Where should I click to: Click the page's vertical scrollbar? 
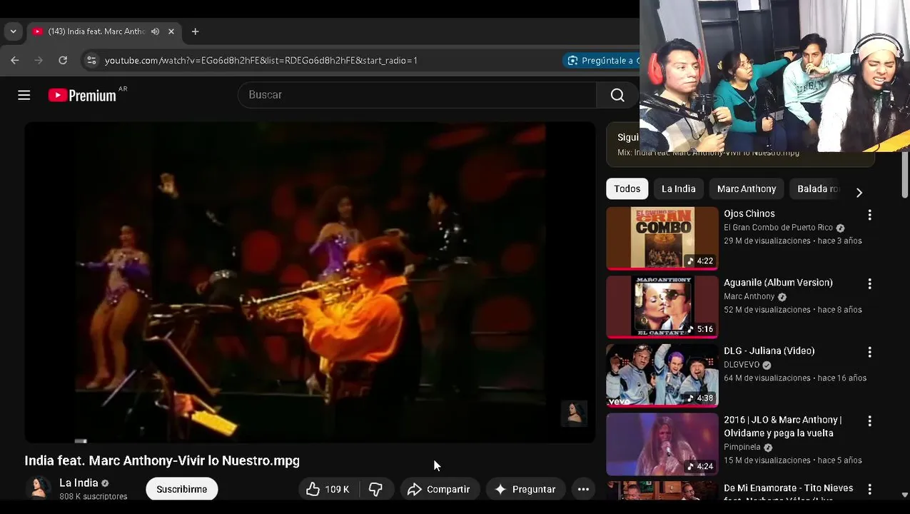(905, 175)
